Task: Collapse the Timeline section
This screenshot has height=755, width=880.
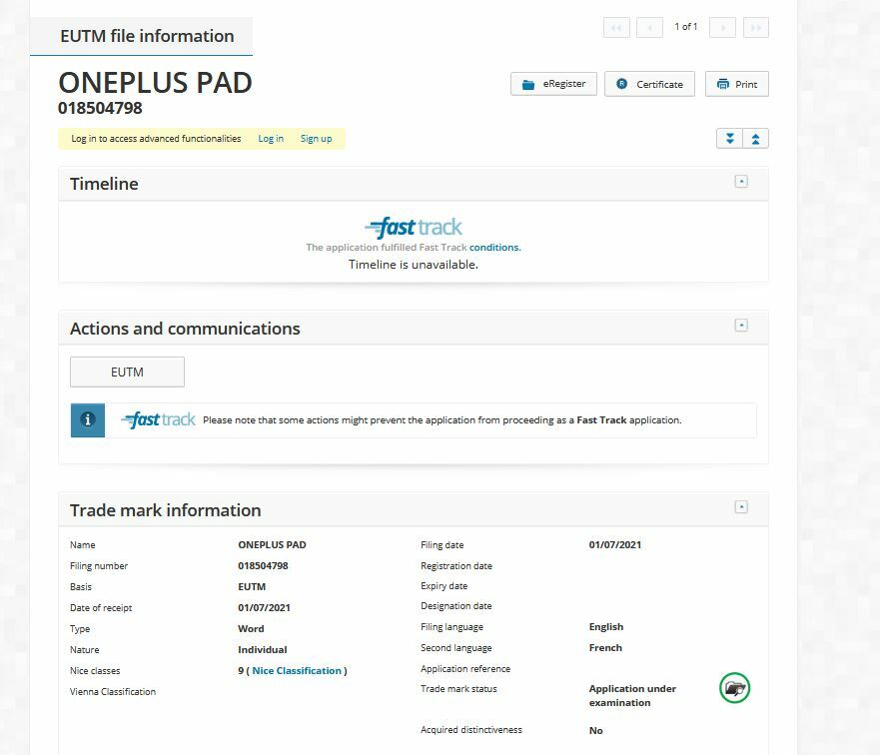Action: (x=741, y=182)
